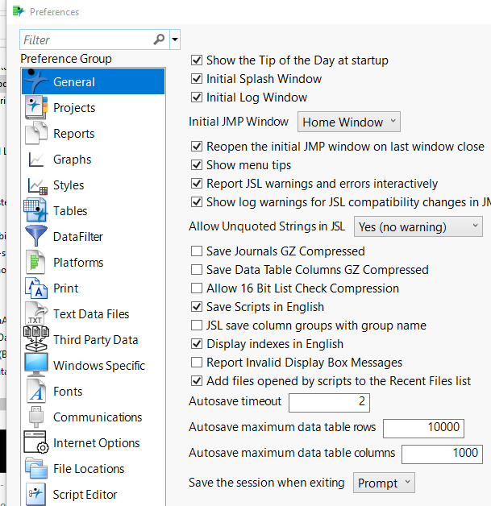Screen dimensions: 491x506
Task: Click the DataFilter funnel icon
Action: 36,237
